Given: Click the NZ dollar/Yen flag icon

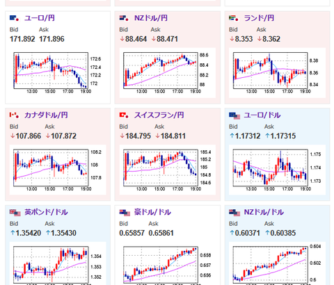Looking at the screenshot, I should (x=124, y=18).
